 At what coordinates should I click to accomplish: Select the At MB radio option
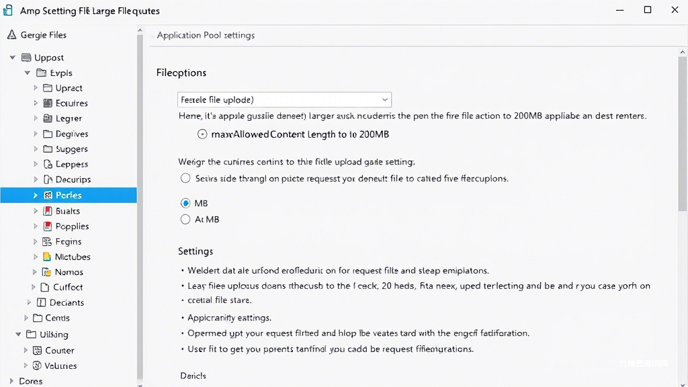(185, 220)
